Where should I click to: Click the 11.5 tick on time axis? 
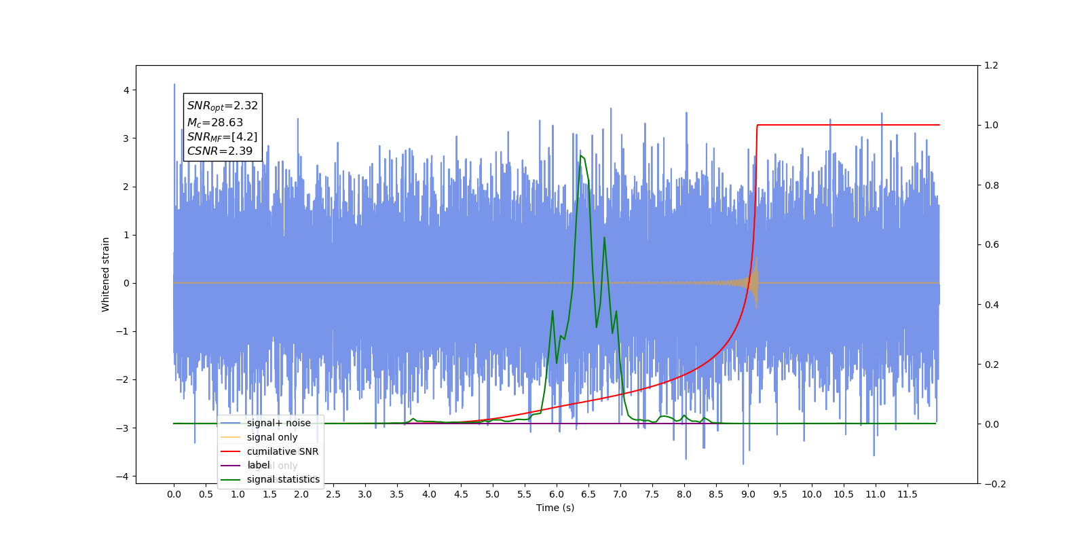tap(907, 494)
